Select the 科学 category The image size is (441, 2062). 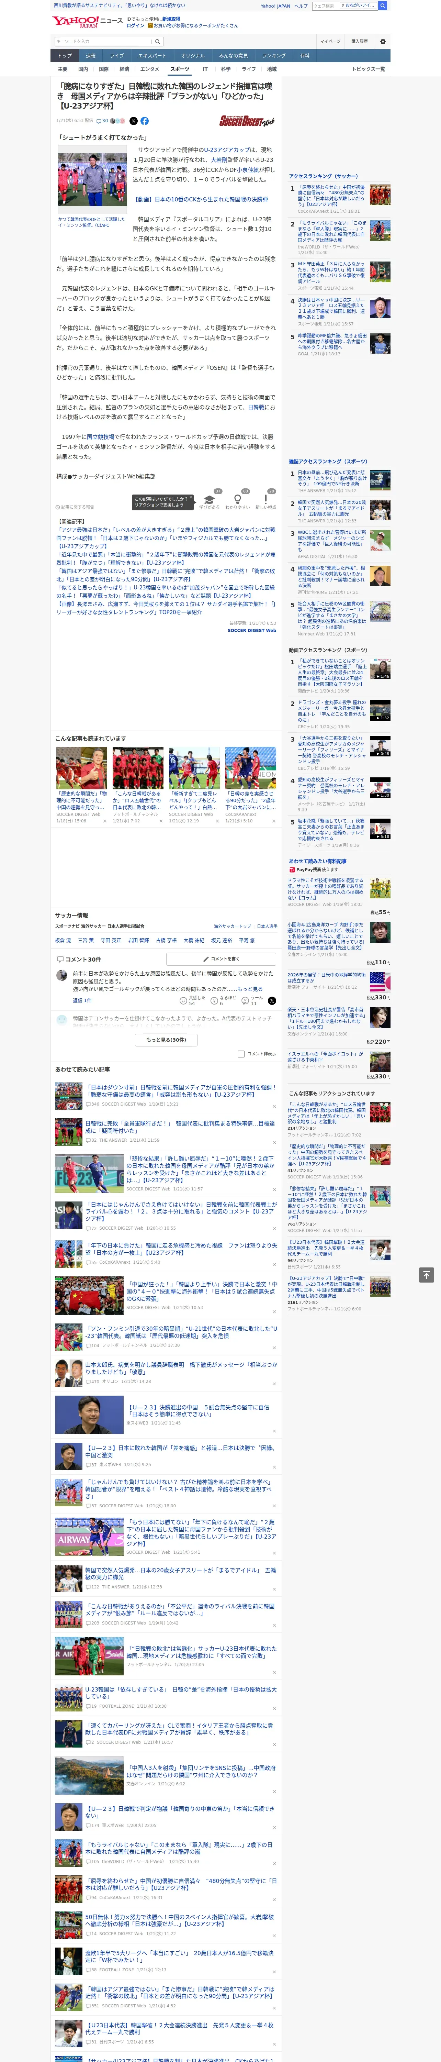(x=226, y=69)
